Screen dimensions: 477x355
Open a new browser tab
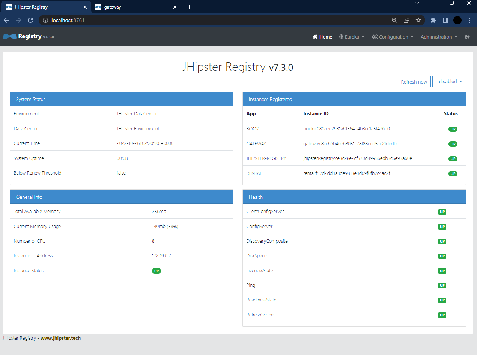pyautogui.click(x=189, y=7)
